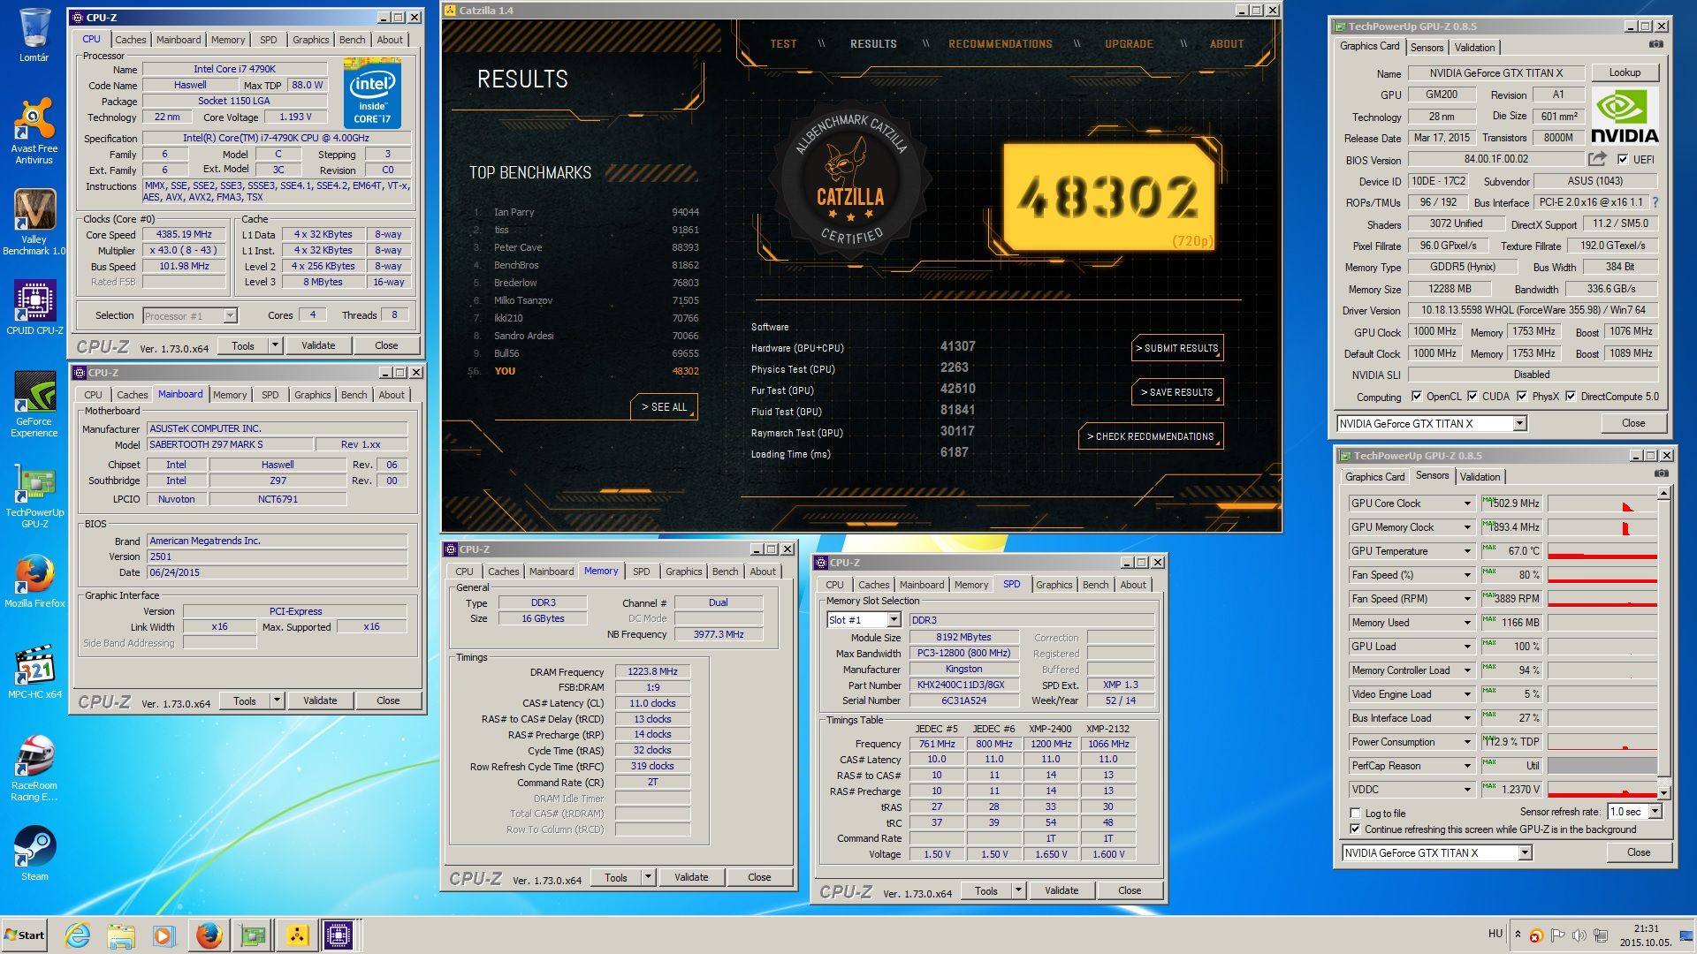Open the Processor #1 selection dropdown
This screenshot has width=1697, height=954.
pyautogui.click(x=230, y=315)
